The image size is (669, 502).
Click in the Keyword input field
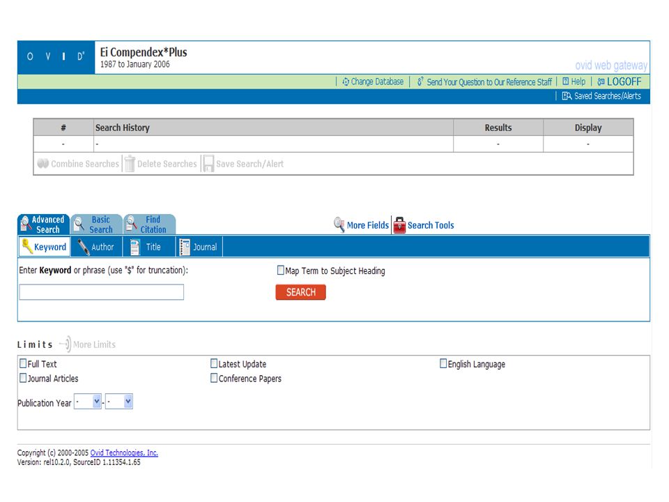(x=102, y=292)
